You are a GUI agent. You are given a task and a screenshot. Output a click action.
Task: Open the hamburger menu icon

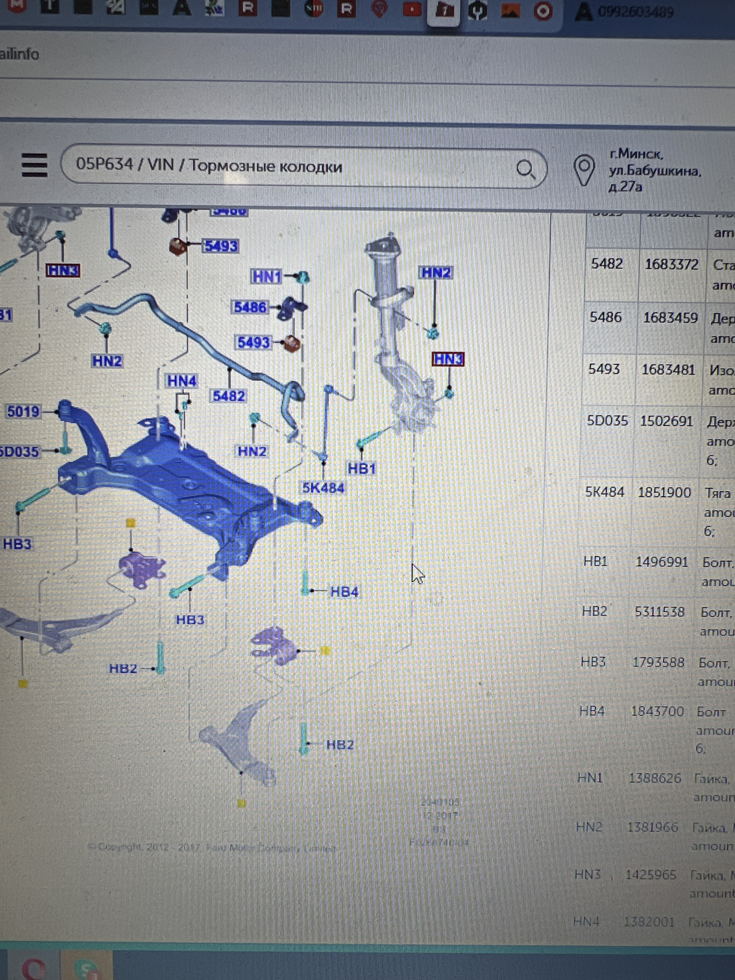(x=35, y=165)
